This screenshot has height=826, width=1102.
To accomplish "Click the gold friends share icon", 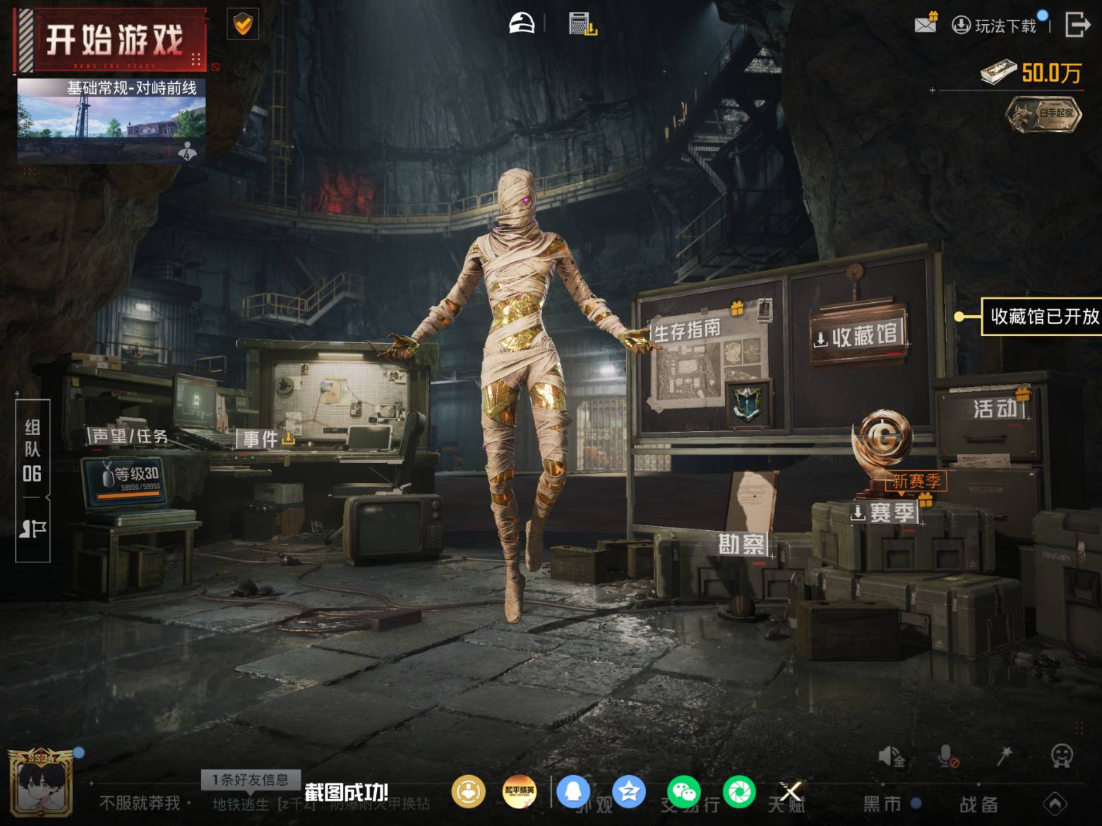I will [469, 792].
